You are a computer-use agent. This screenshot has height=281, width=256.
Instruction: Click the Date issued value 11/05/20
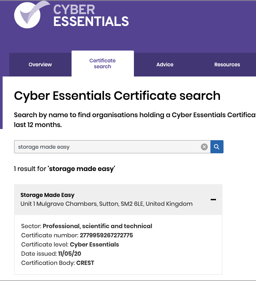[x=70, y=254]
